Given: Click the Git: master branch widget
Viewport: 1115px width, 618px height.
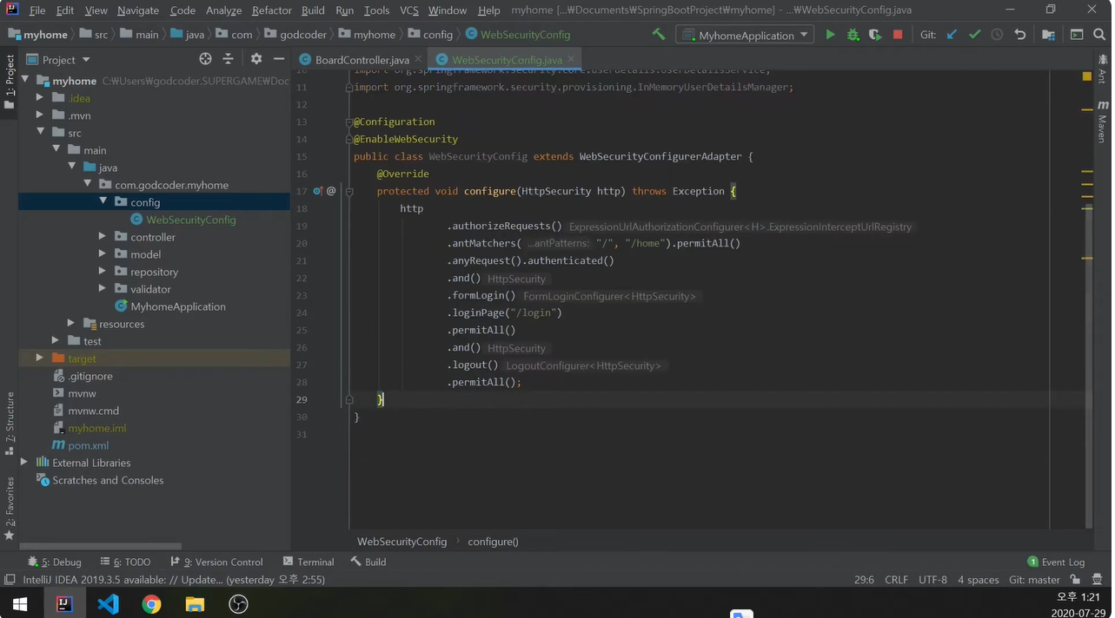Looking at the screenshot, I should tap(1034, 580).
